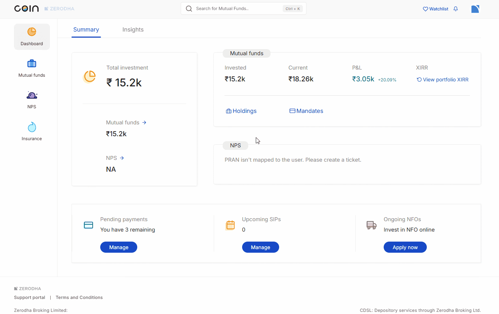Image resolution: width=499 pixels, height=314 pixels.
Task: Open Watchlist with heart icon
Action: click(435, 9)
